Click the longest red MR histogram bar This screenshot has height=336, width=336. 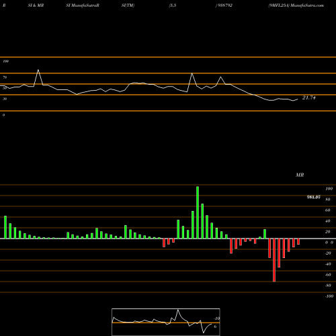pyautogui.click(x=274, y=260)
